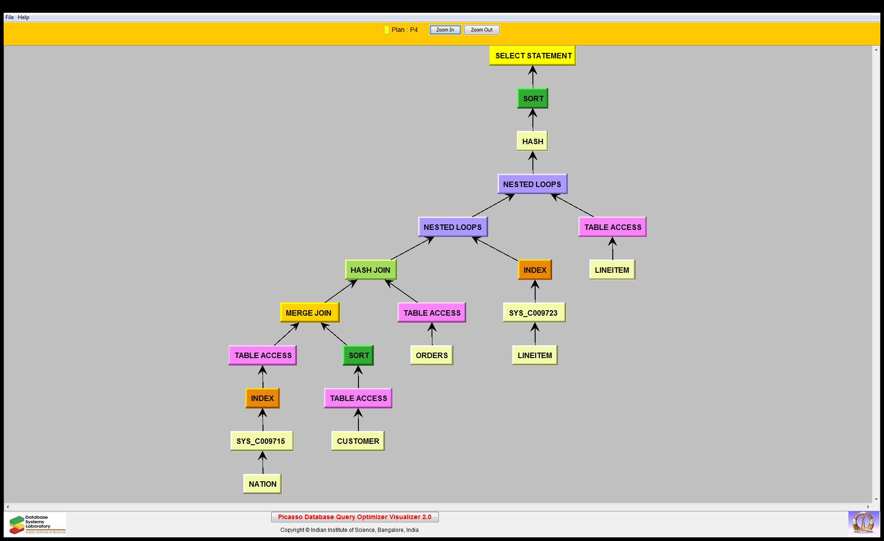
Task: Select the topmost green SORT node
Action: (532, 99)
